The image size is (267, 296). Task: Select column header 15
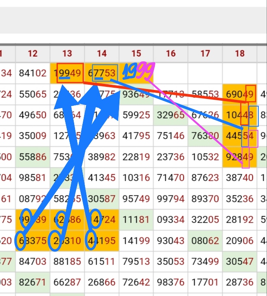tap(136, 54)
